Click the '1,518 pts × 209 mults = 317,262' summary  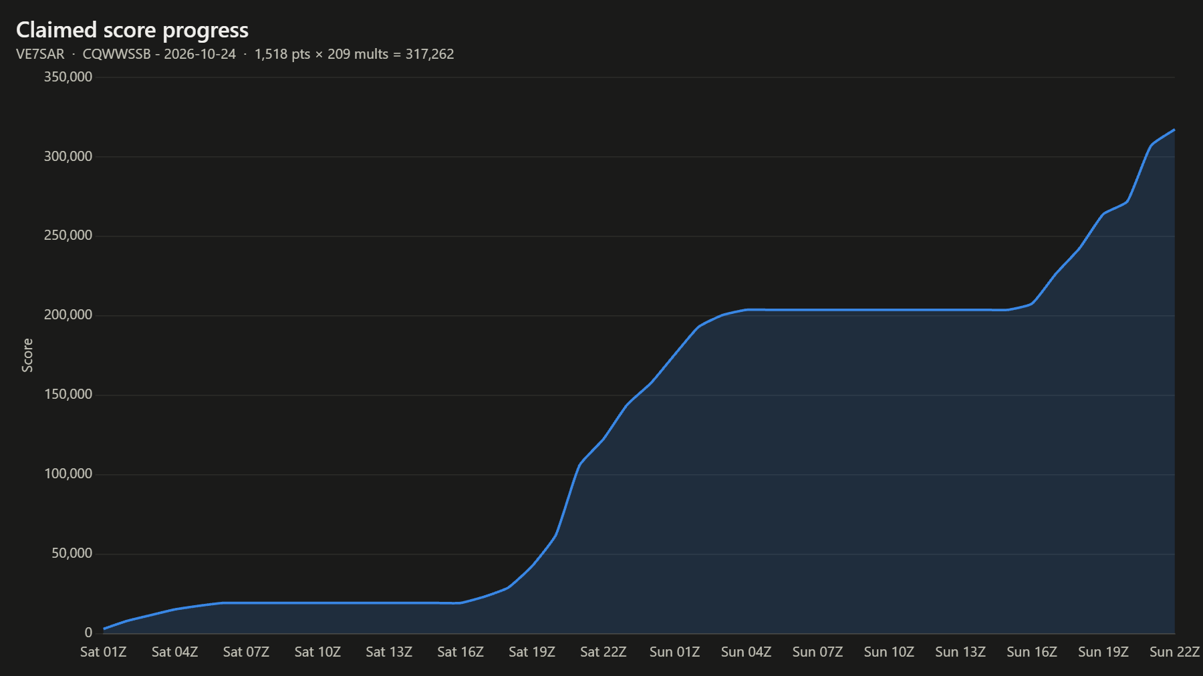(x=354, y=54)
